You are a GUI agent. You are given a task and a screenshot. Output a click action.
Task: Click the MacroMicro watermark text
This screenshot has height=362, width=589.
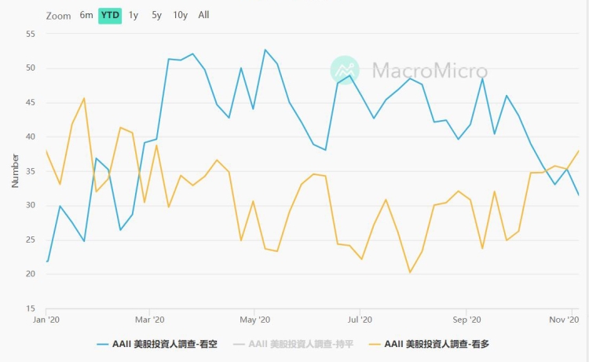pyautogui.click(x=429, y=71)
